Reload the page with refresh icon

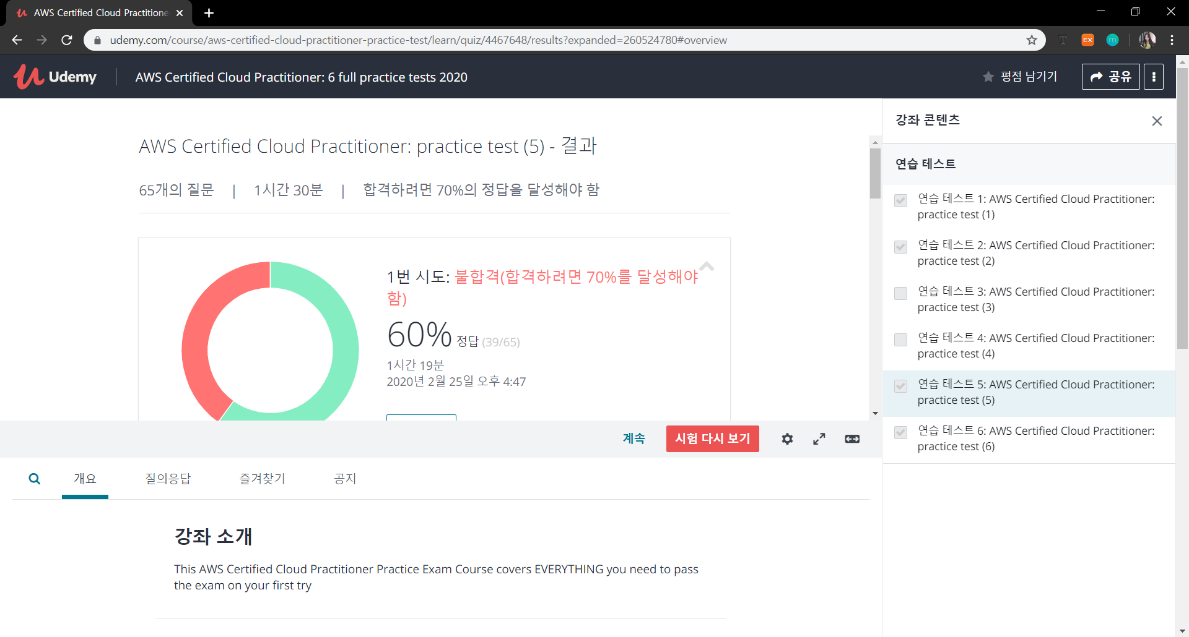pos(67,40)
